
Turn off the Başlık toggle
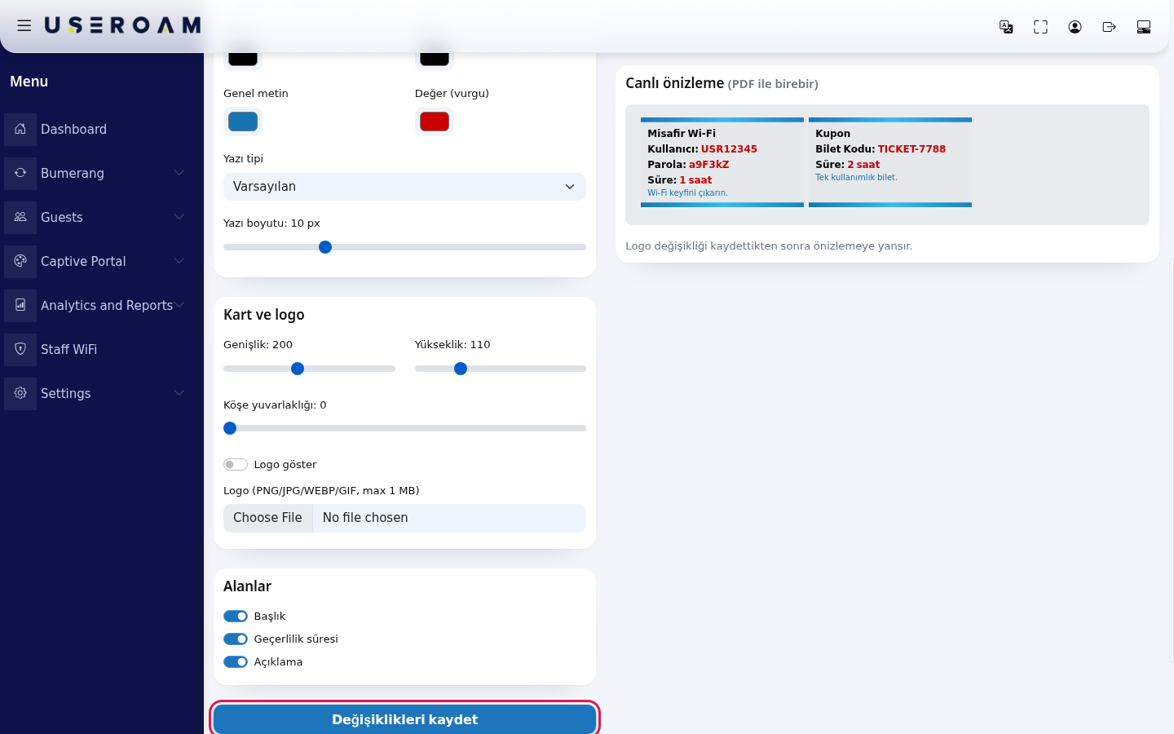pos(236,617)
